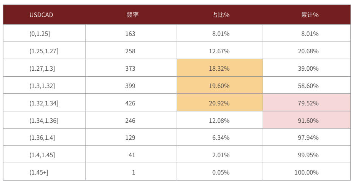The image size is (355, 184).
Task: Select the 97.94% cumulative cell
Action: pos(308,138)
